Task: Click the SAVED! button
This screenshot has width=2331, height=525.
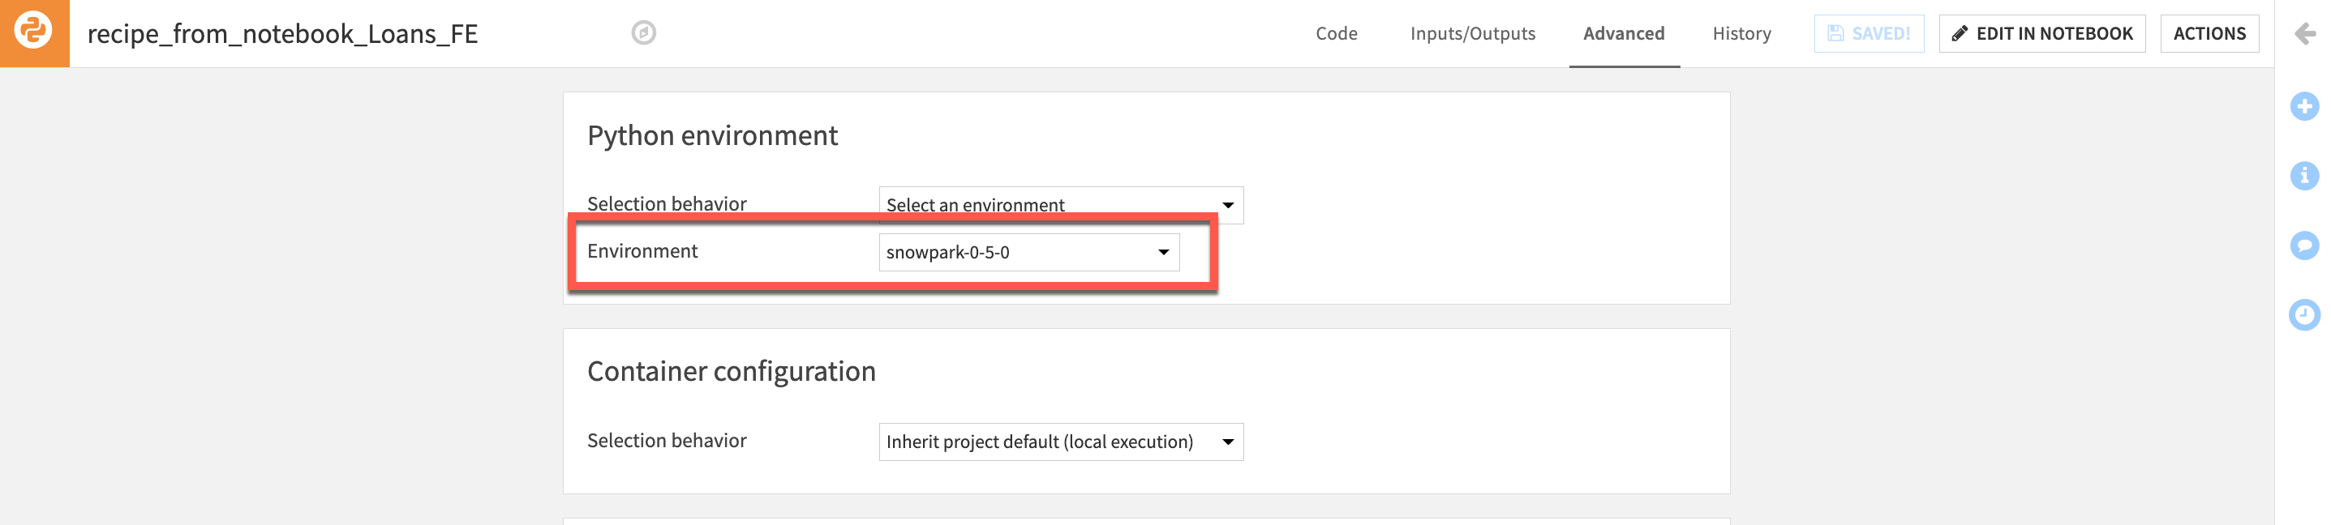Action: point(1869,34)
